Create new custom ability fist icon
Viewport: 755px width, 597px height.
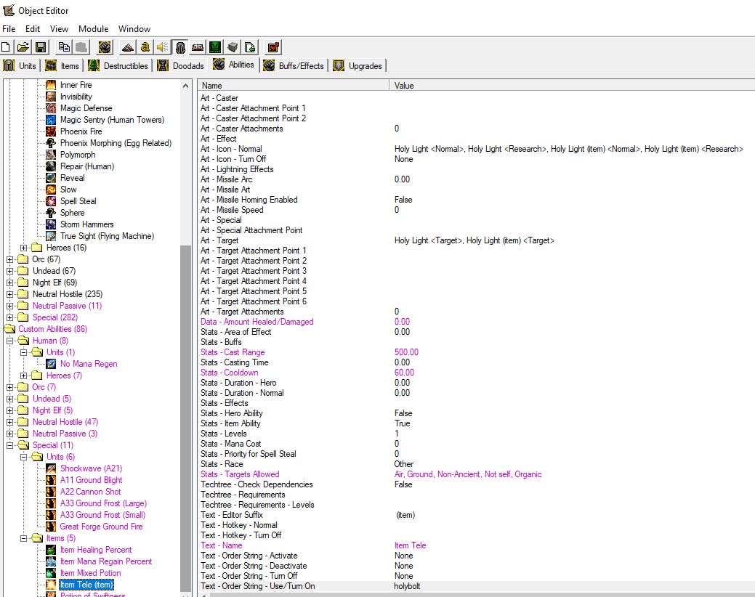105,47
